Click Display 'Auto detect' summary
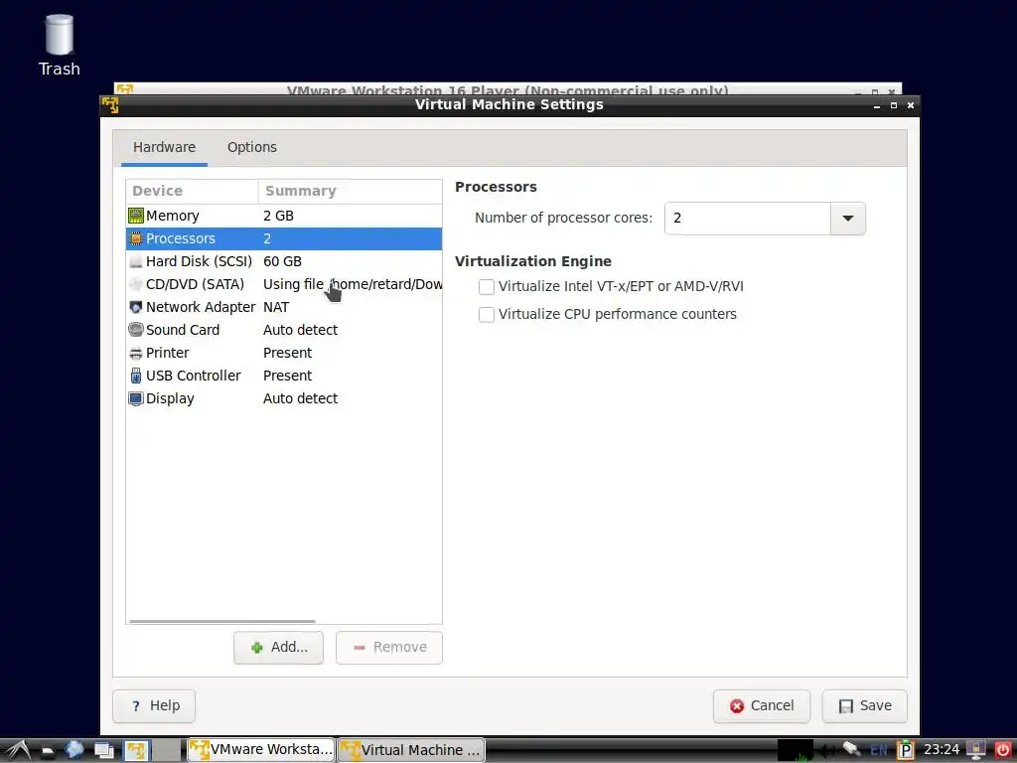Image resolution: width=1017 pixels, height=763 pixels. point(300,398)
